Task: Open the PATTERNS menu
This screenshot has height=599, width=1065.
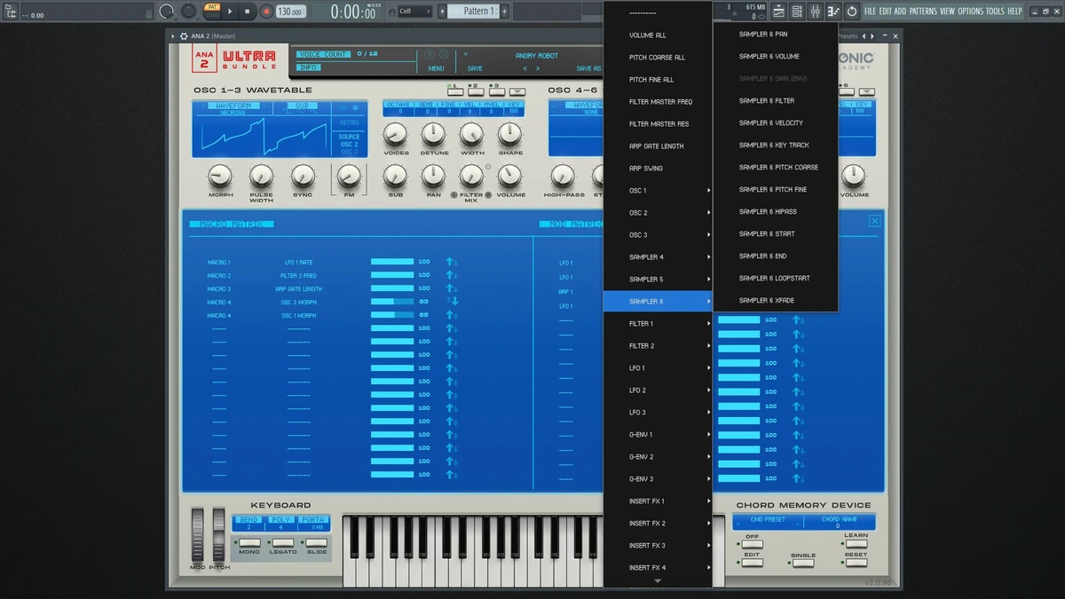Action: (x=923, y=12)
